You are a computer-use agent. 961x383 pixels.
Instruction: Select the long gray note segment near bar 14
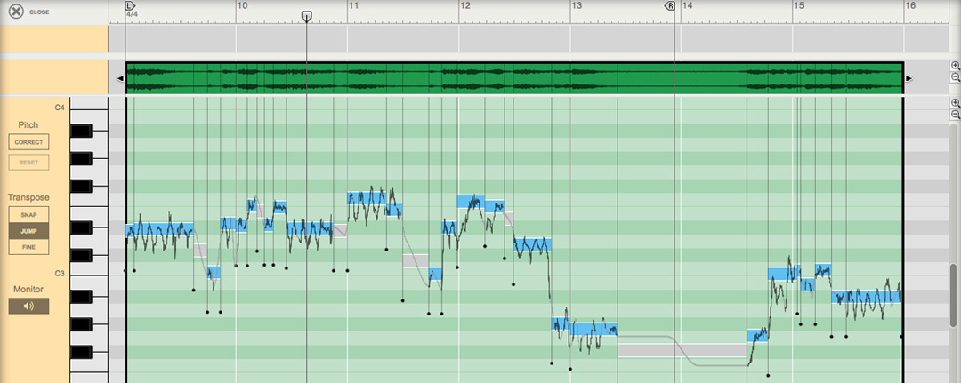(x=682, y=350)
